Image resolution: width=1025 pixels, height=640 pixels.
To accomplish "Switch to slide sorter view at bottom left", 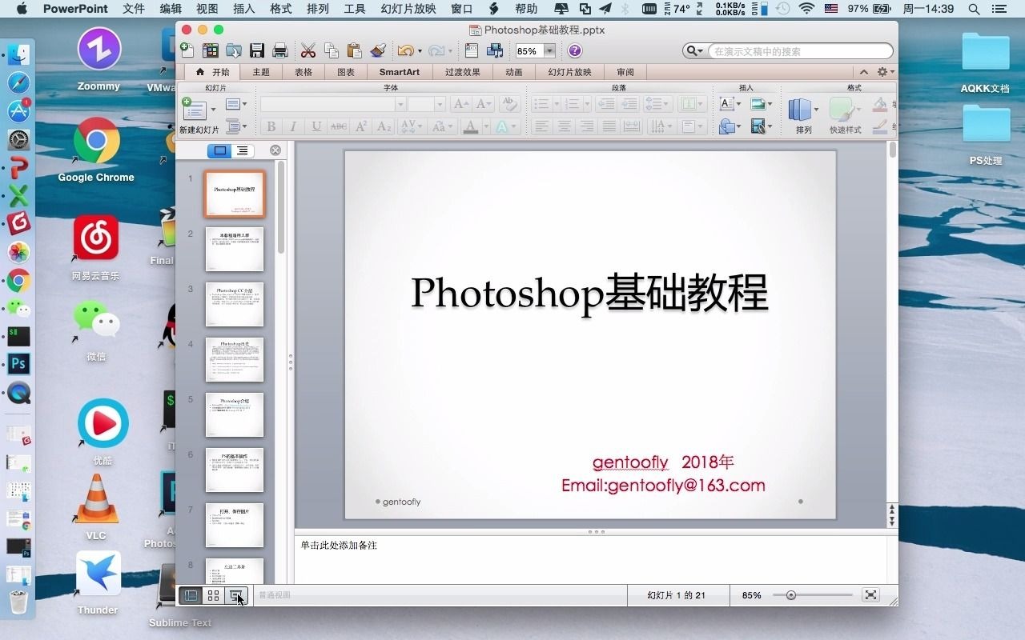I will tap(213, 595).
